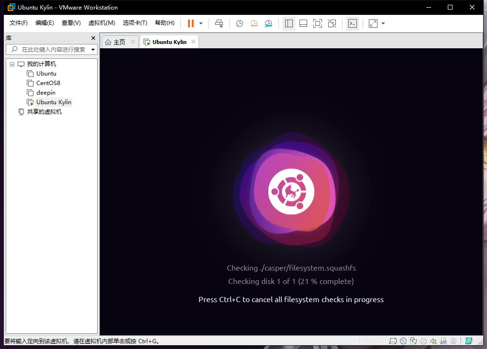
Task: Revert virtual machine to previous snapshot
Action: click(x=254, y=23)
